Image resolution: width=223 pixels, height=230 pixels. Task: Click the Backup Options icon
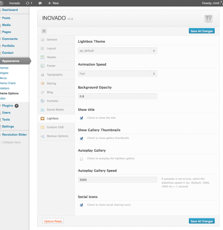(x=42, y=136)
